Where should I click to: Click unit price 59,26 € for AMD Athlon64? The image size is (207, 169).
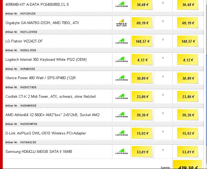tap(142, 115)
